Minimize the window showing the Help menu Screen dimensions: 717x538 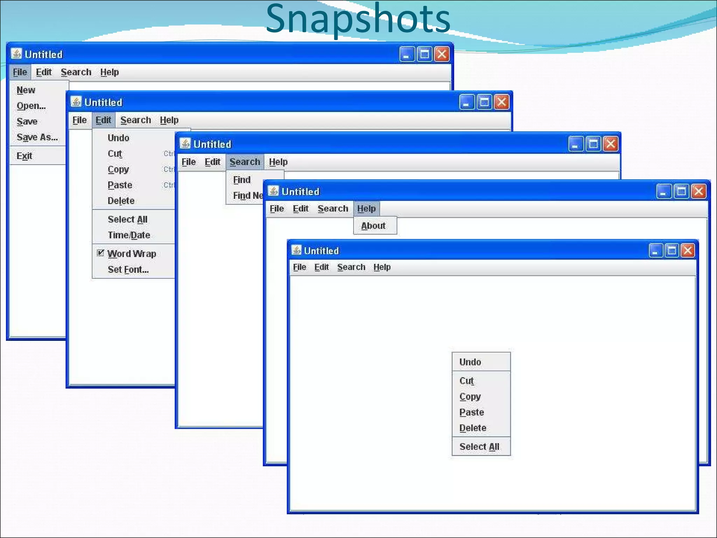click(x=663, y=192)
